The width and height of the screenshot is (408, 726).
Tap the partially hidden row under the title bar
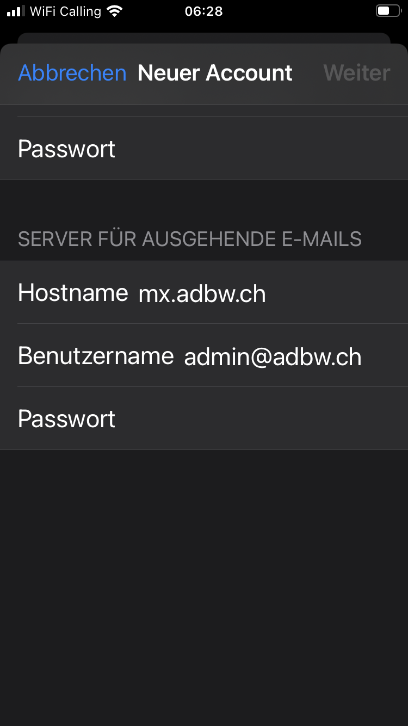tap(204, 110)
